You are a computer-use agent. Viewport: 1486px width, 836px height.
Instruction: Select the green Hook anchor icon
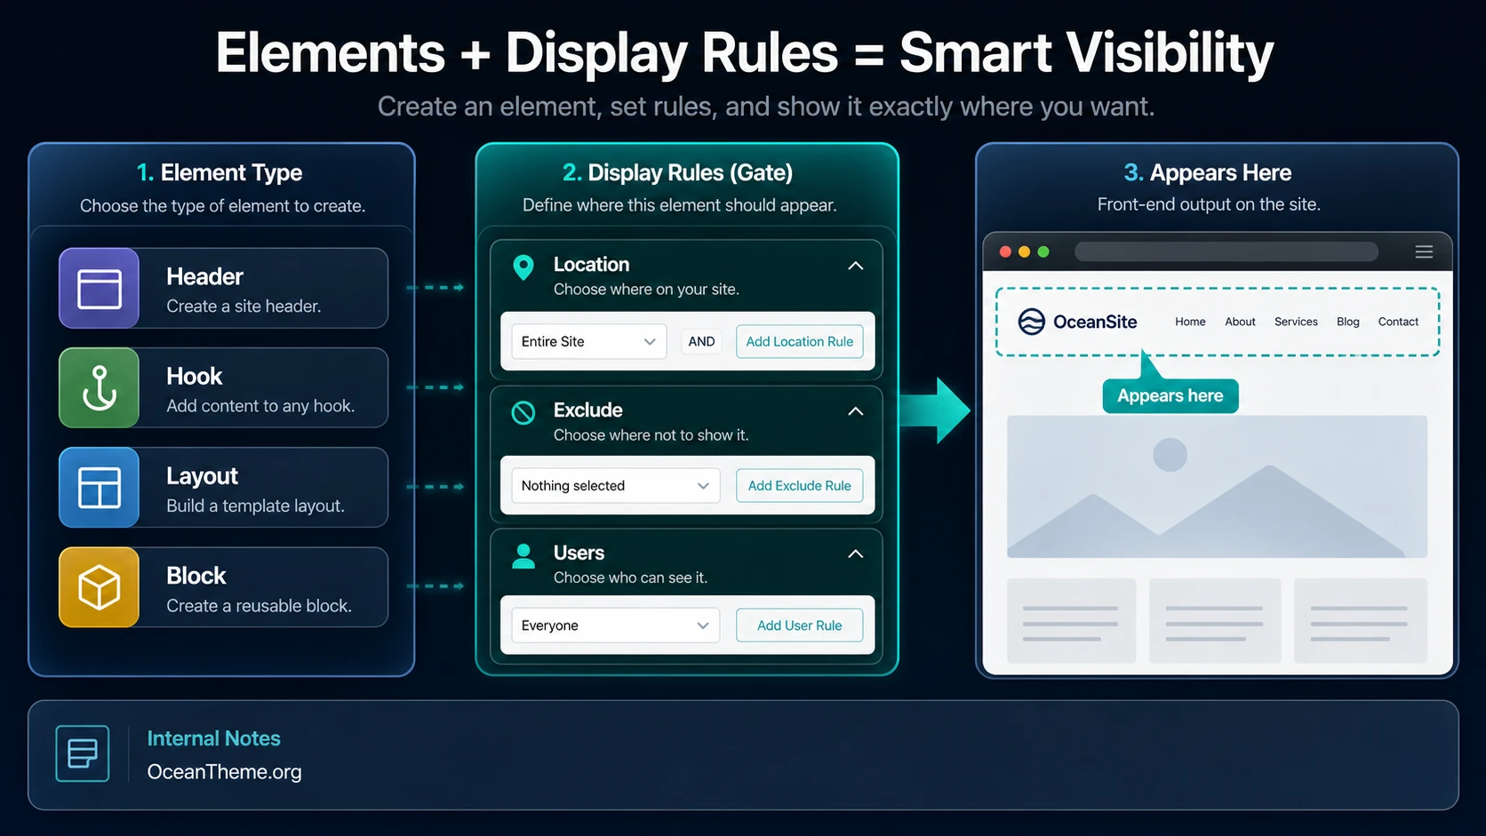click(x=100, y=388)
